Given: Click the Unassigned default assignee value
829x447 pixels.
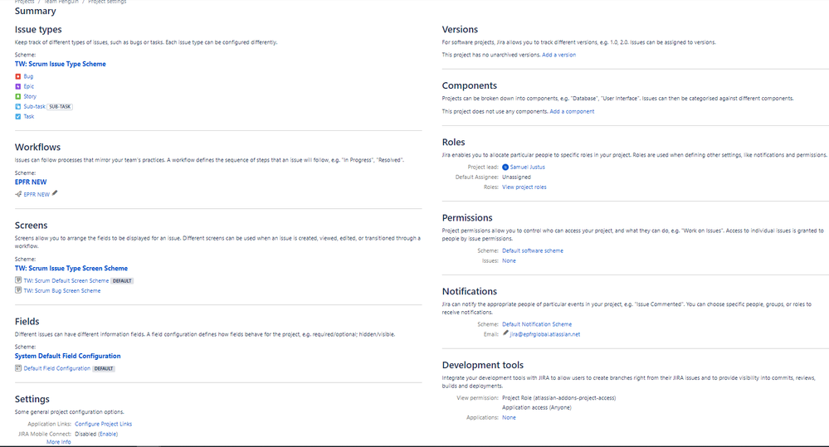Looking at the screenshot, I should (516, 177).
